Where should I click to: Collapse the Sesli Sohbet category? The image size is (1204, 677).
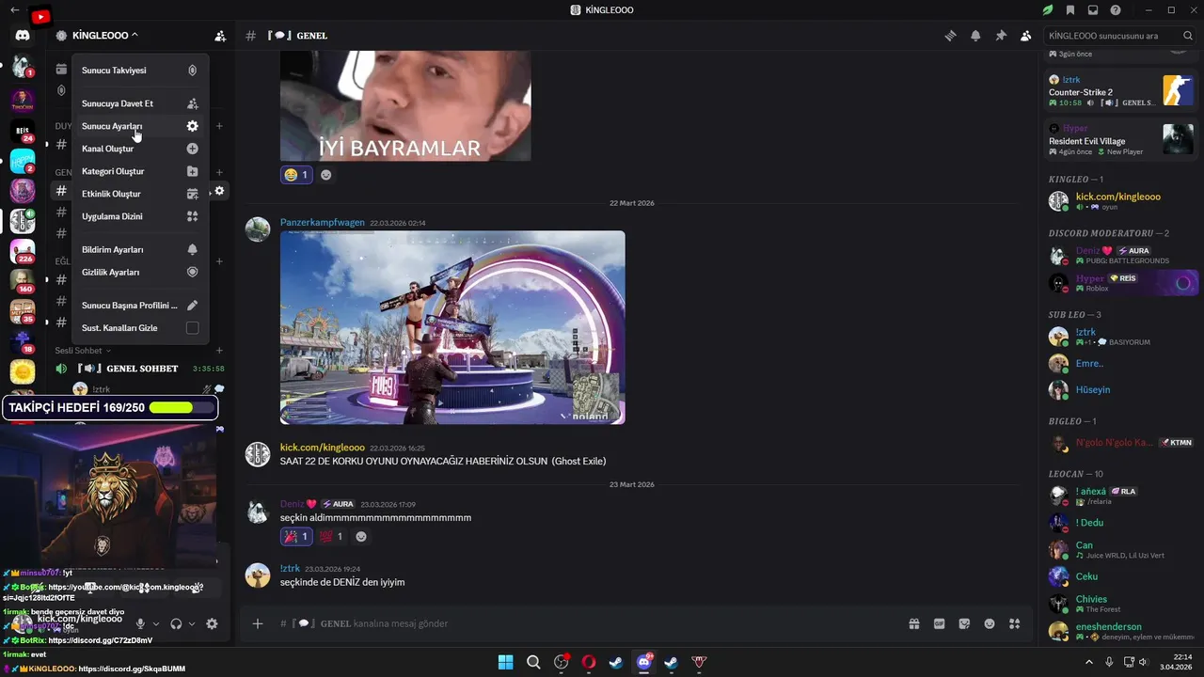83,351
